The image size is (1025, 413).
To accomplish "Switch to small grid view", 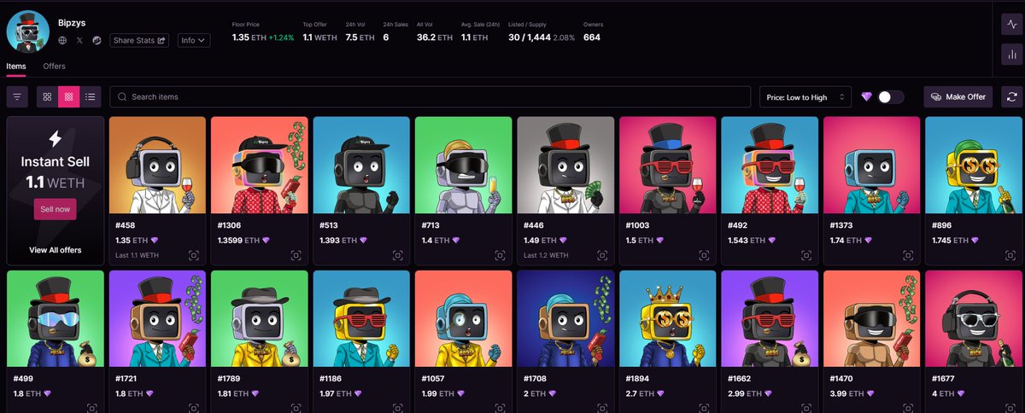I will (x=69, y=96).
